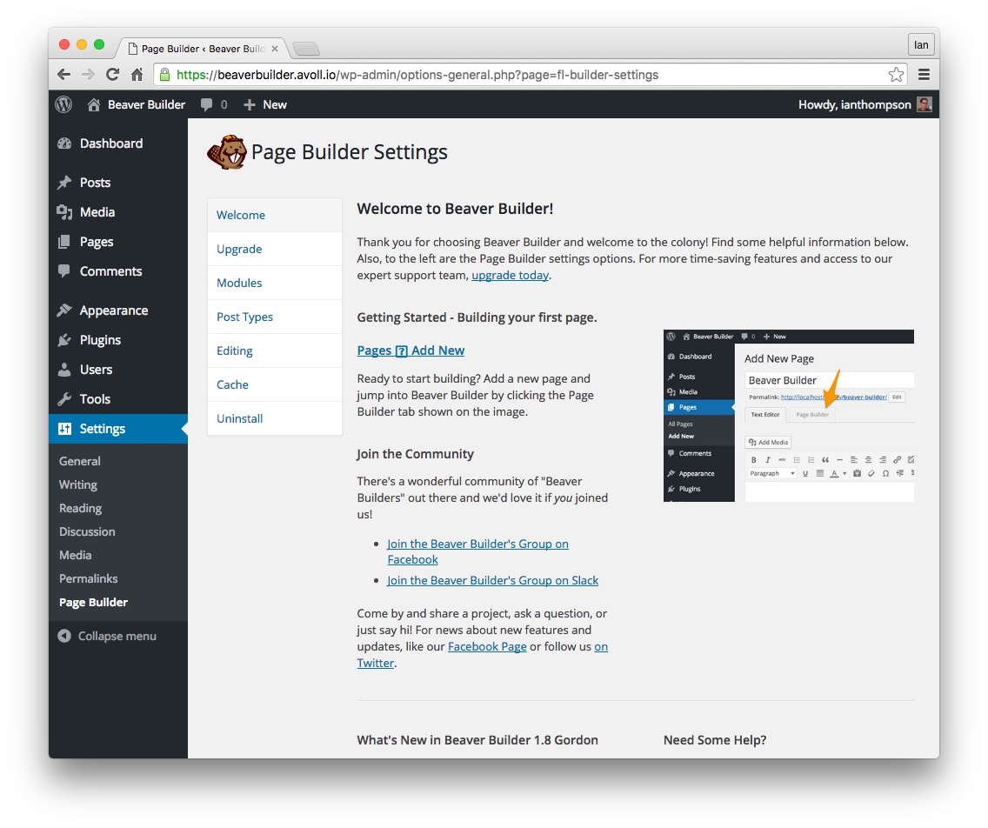Close the Page Builder browser tab

[x=275, y=49]
